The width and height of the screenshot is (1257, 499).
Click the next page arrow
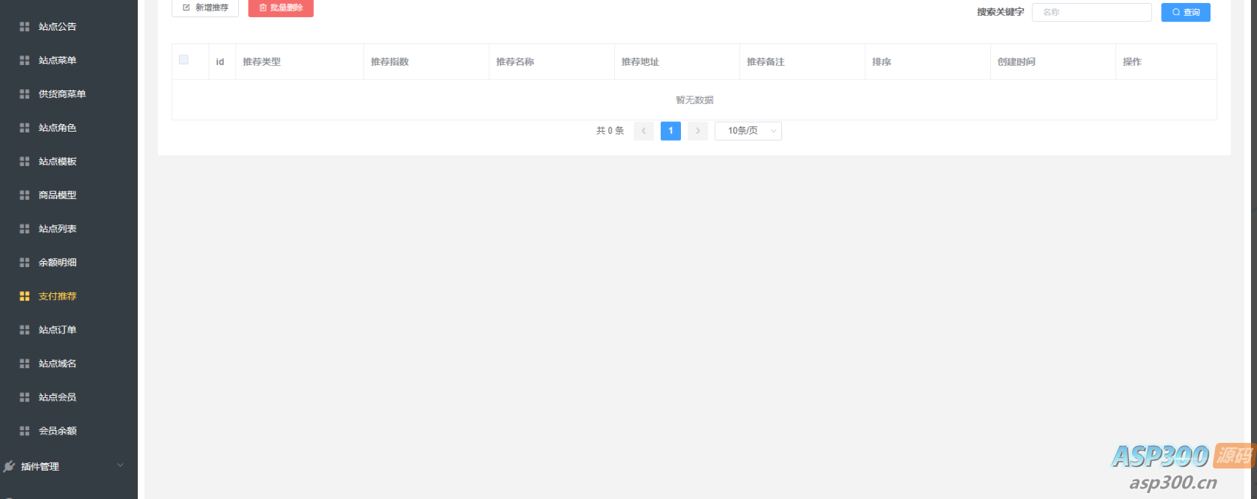(697, 131)
